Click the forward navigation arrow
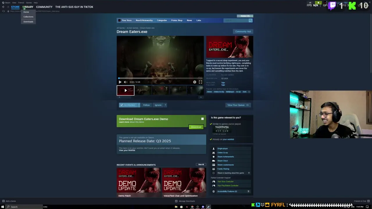 [x=7, y=7]
